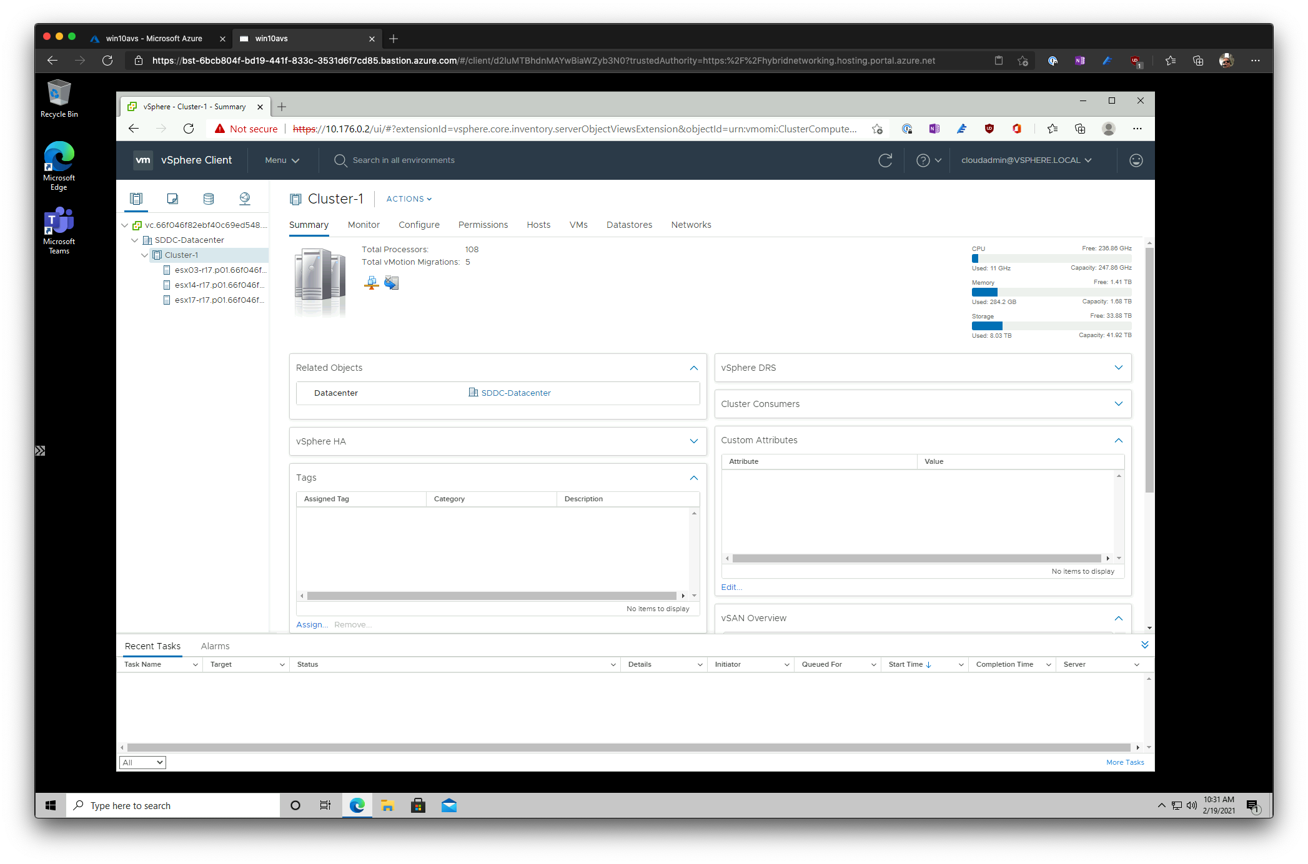
Task: Switch to the Alarms tab
Action: [x=215, y=646]
